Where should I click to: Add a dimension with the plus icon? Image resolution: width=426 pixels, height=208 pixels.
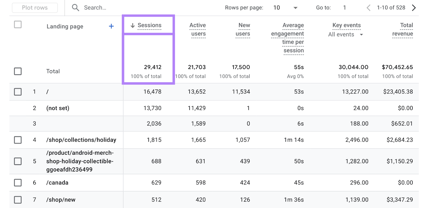pos(111,26)
